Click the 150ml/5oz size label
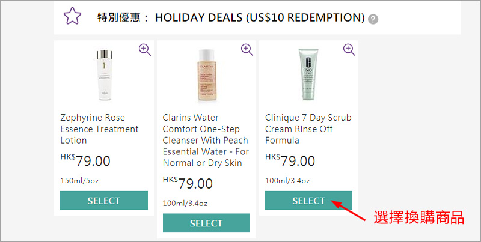Screen dimensions: 481x242 tap(81, 180)
